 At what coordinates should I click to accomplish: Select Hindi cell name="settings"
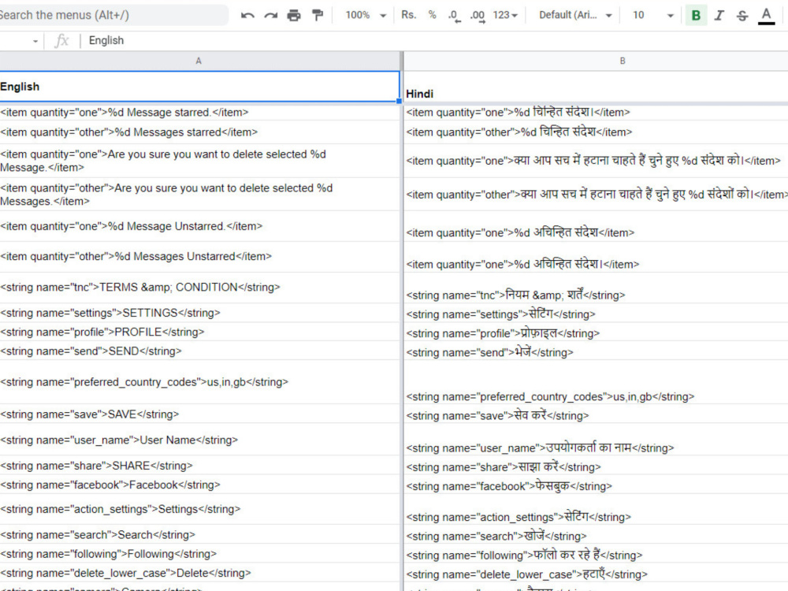tap(596, 313)
